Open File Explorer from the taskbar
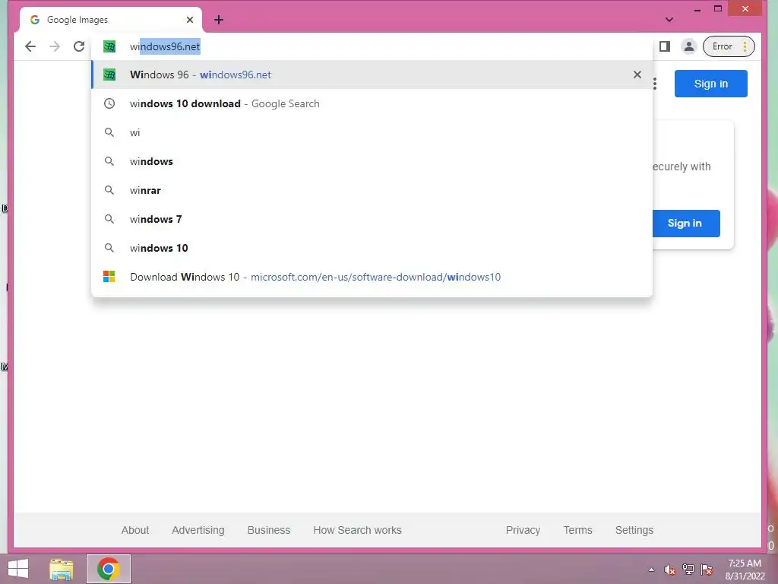Image resolution: width=778 pixels, height=584 pixels. (62, 569)
